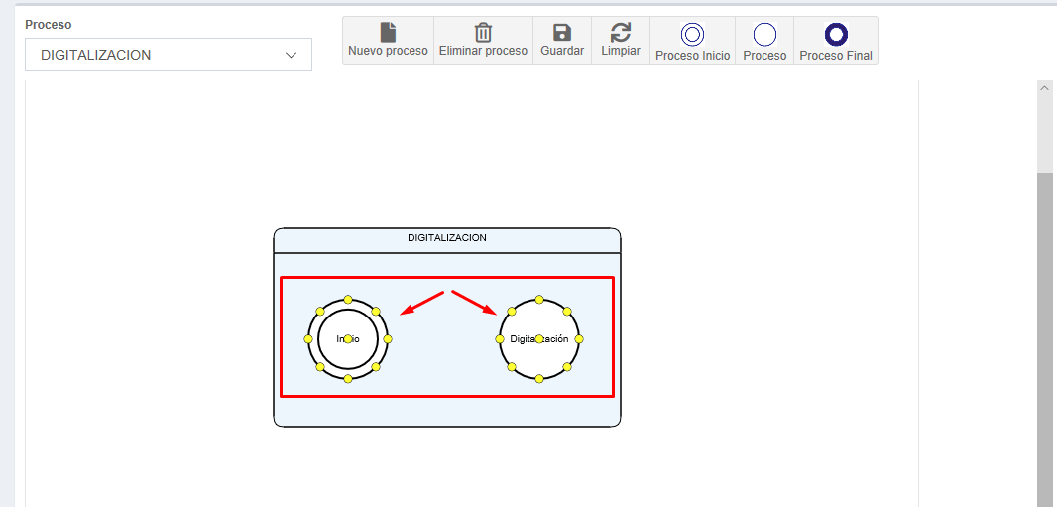Image resolution: width=1057 pixels, height=507 pixels.
Task: Click the top yellow port of Digitalización node
Action: tap(539, 300)
